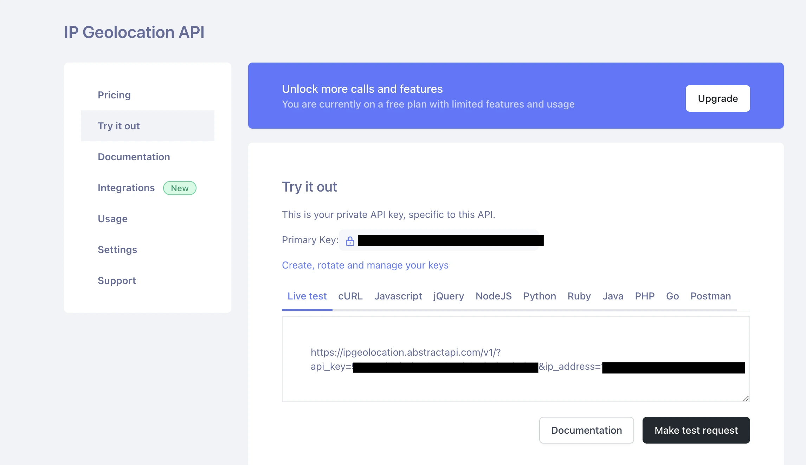Viewport: 806px width, 465px height.
Task: Click the textarea resize handle icon
Action: [x=746, y=398]
